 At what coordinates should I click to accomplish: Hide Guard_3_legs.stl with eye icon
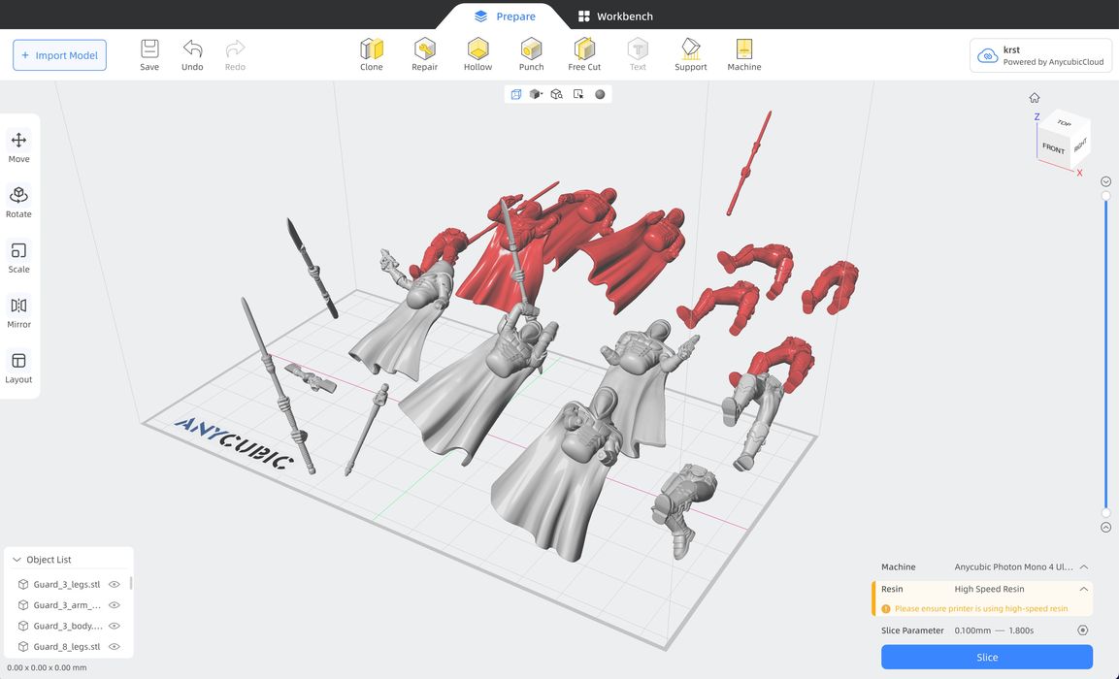click(115, 585)
